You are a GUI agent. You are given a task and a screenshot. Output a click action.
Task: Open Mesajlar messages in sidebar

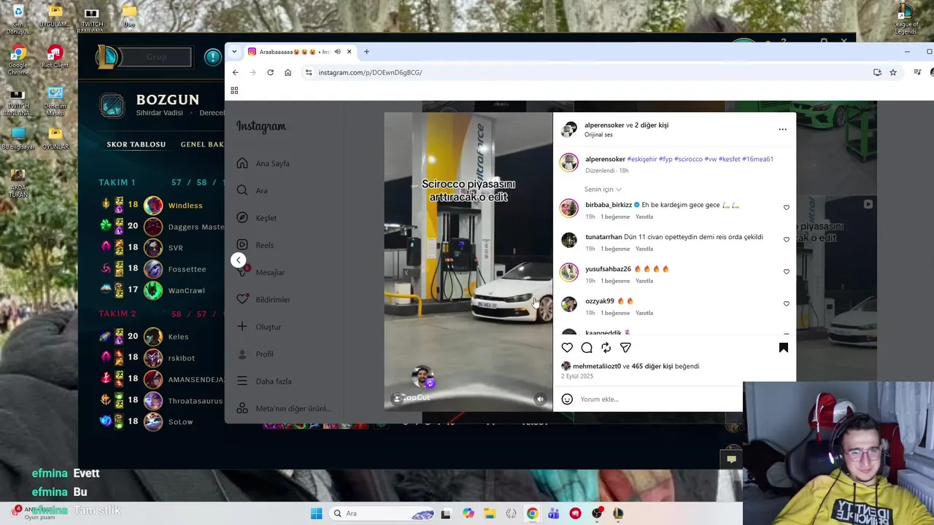point(260,272)
